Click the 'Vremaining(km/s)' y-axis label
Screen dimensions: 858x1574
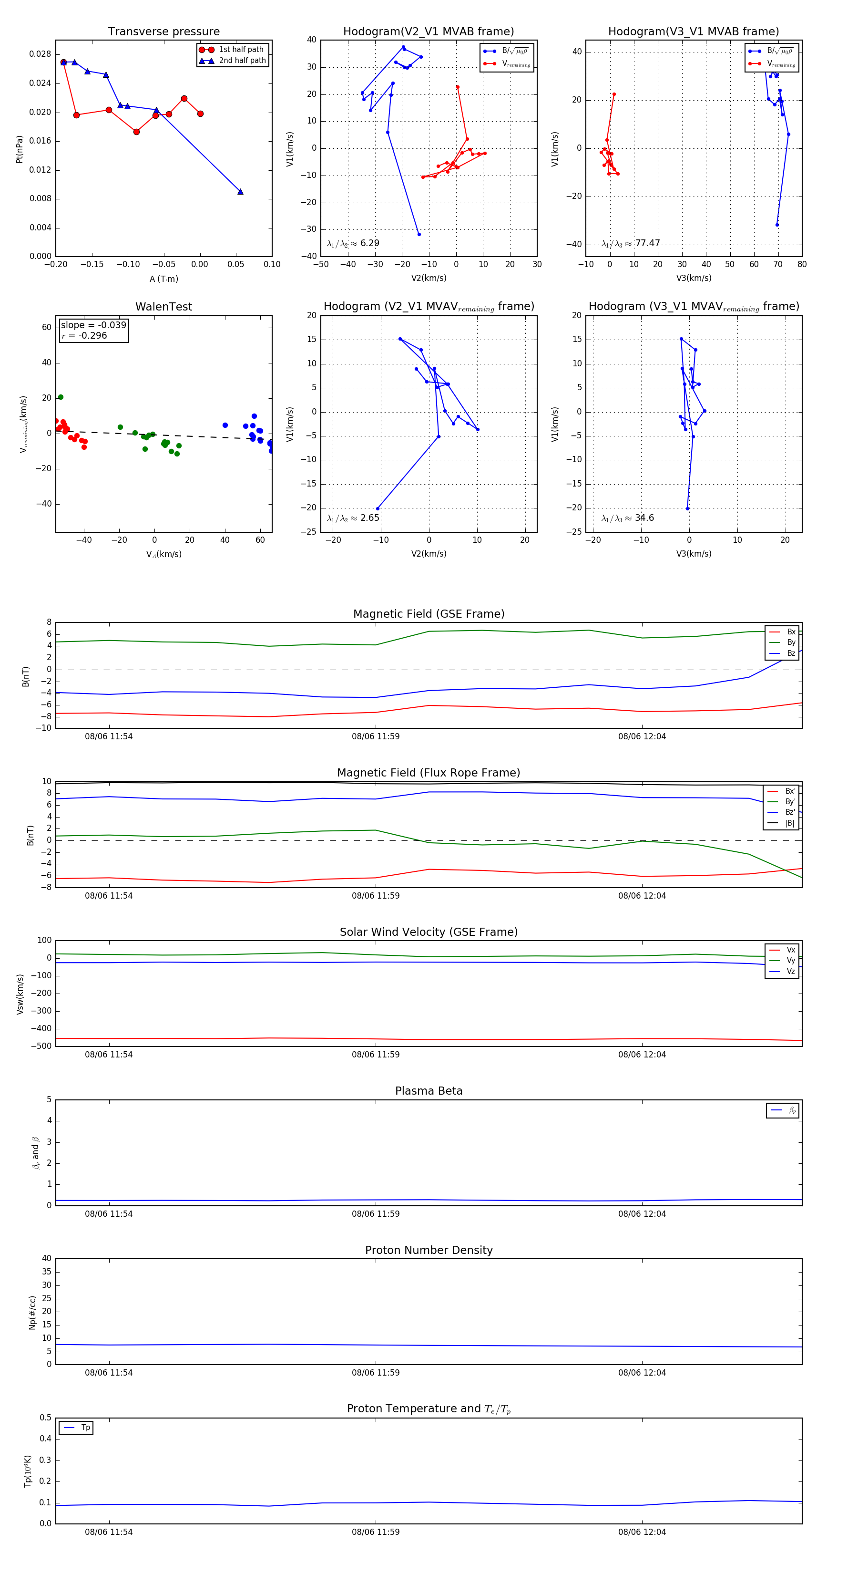point(24,424)
